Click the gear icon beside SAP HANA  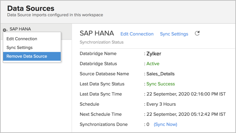click(x=5, y=30)
